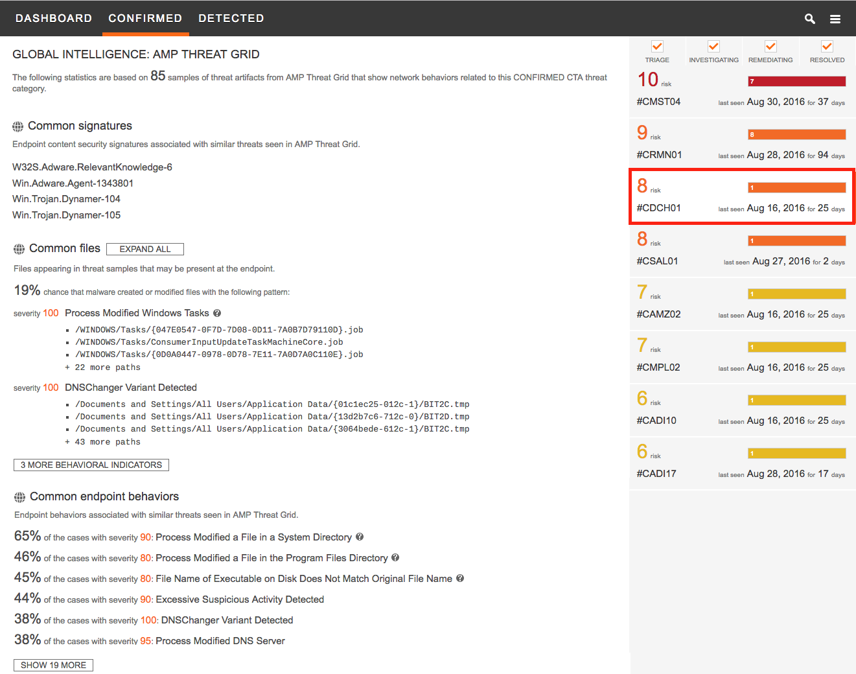This screenshot has height=674, width=856.
Task: Switch to the Dashboard tab
Action: pos(54,18)
